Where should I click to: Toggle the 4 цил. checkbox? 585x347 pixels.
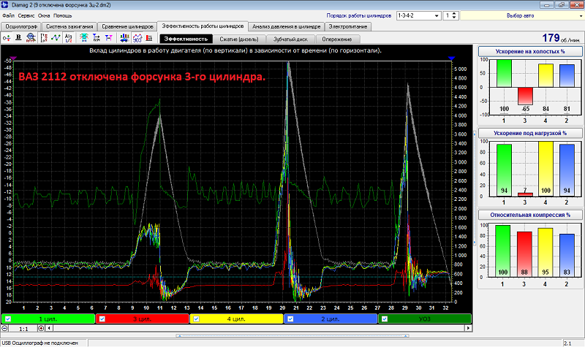[196, 319]
